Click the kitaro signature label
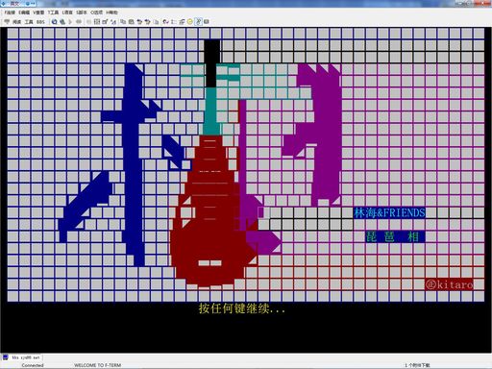 [450, 284]
